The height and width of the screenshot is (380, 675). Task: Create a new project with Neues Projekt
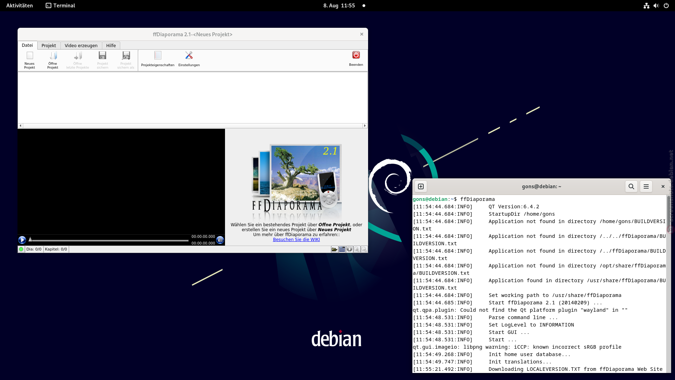(30, 60)
